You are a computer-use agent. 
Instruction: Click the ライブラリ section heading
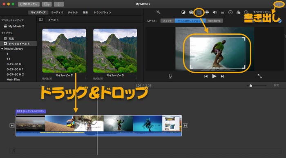pyautogui.click(x=7, y=33)
